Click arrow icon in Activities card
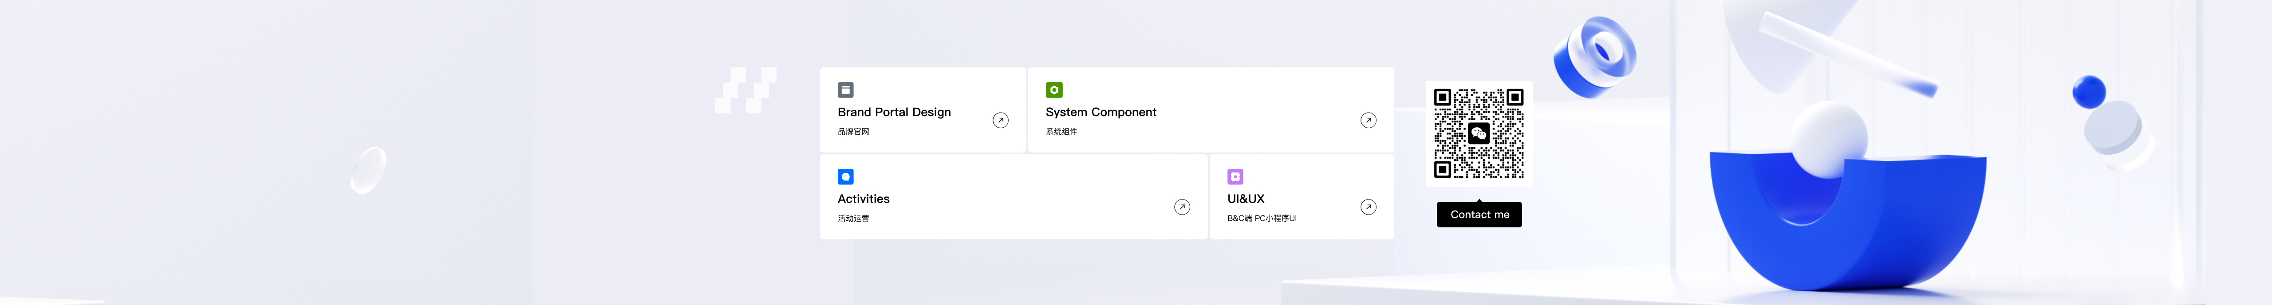The width and height of the screenshot is (2272, 305). 1182,207
